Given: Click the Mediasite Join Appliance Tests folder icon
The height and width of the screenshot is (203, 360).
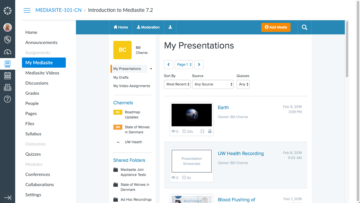Looking at the screenshot, I should (x=116, y=170).
